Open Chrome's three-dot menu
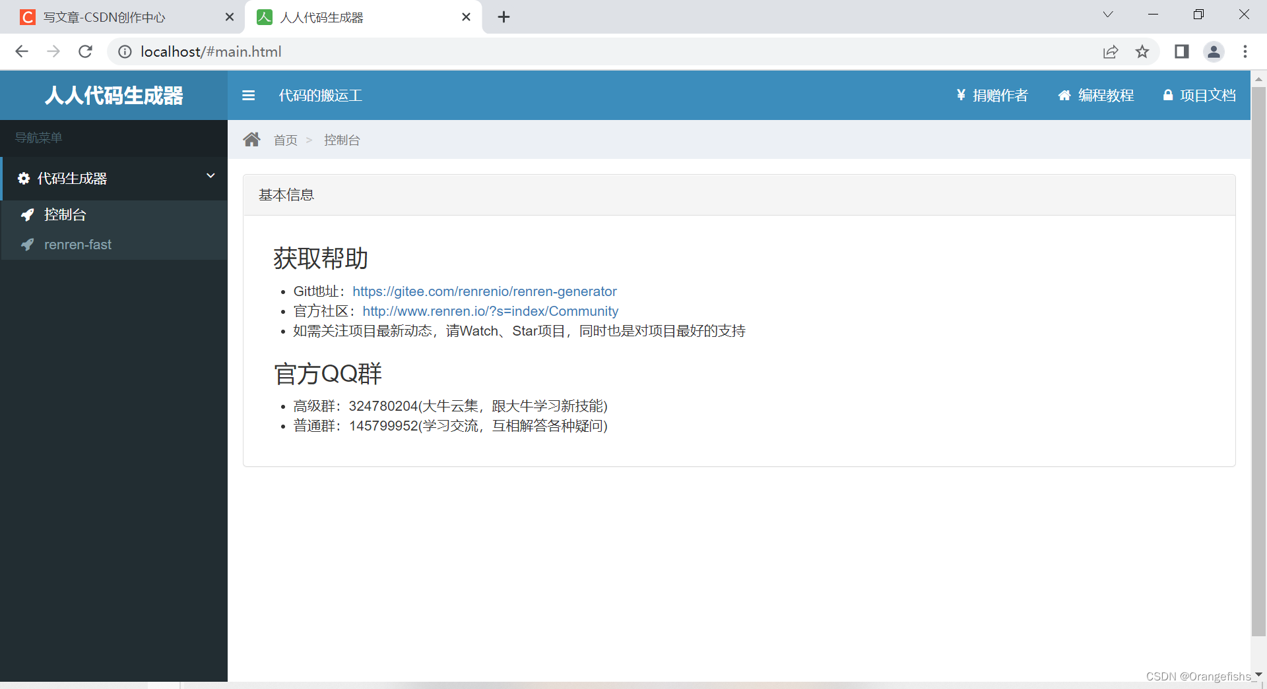1267x689 pixels. pos(1246,51)
